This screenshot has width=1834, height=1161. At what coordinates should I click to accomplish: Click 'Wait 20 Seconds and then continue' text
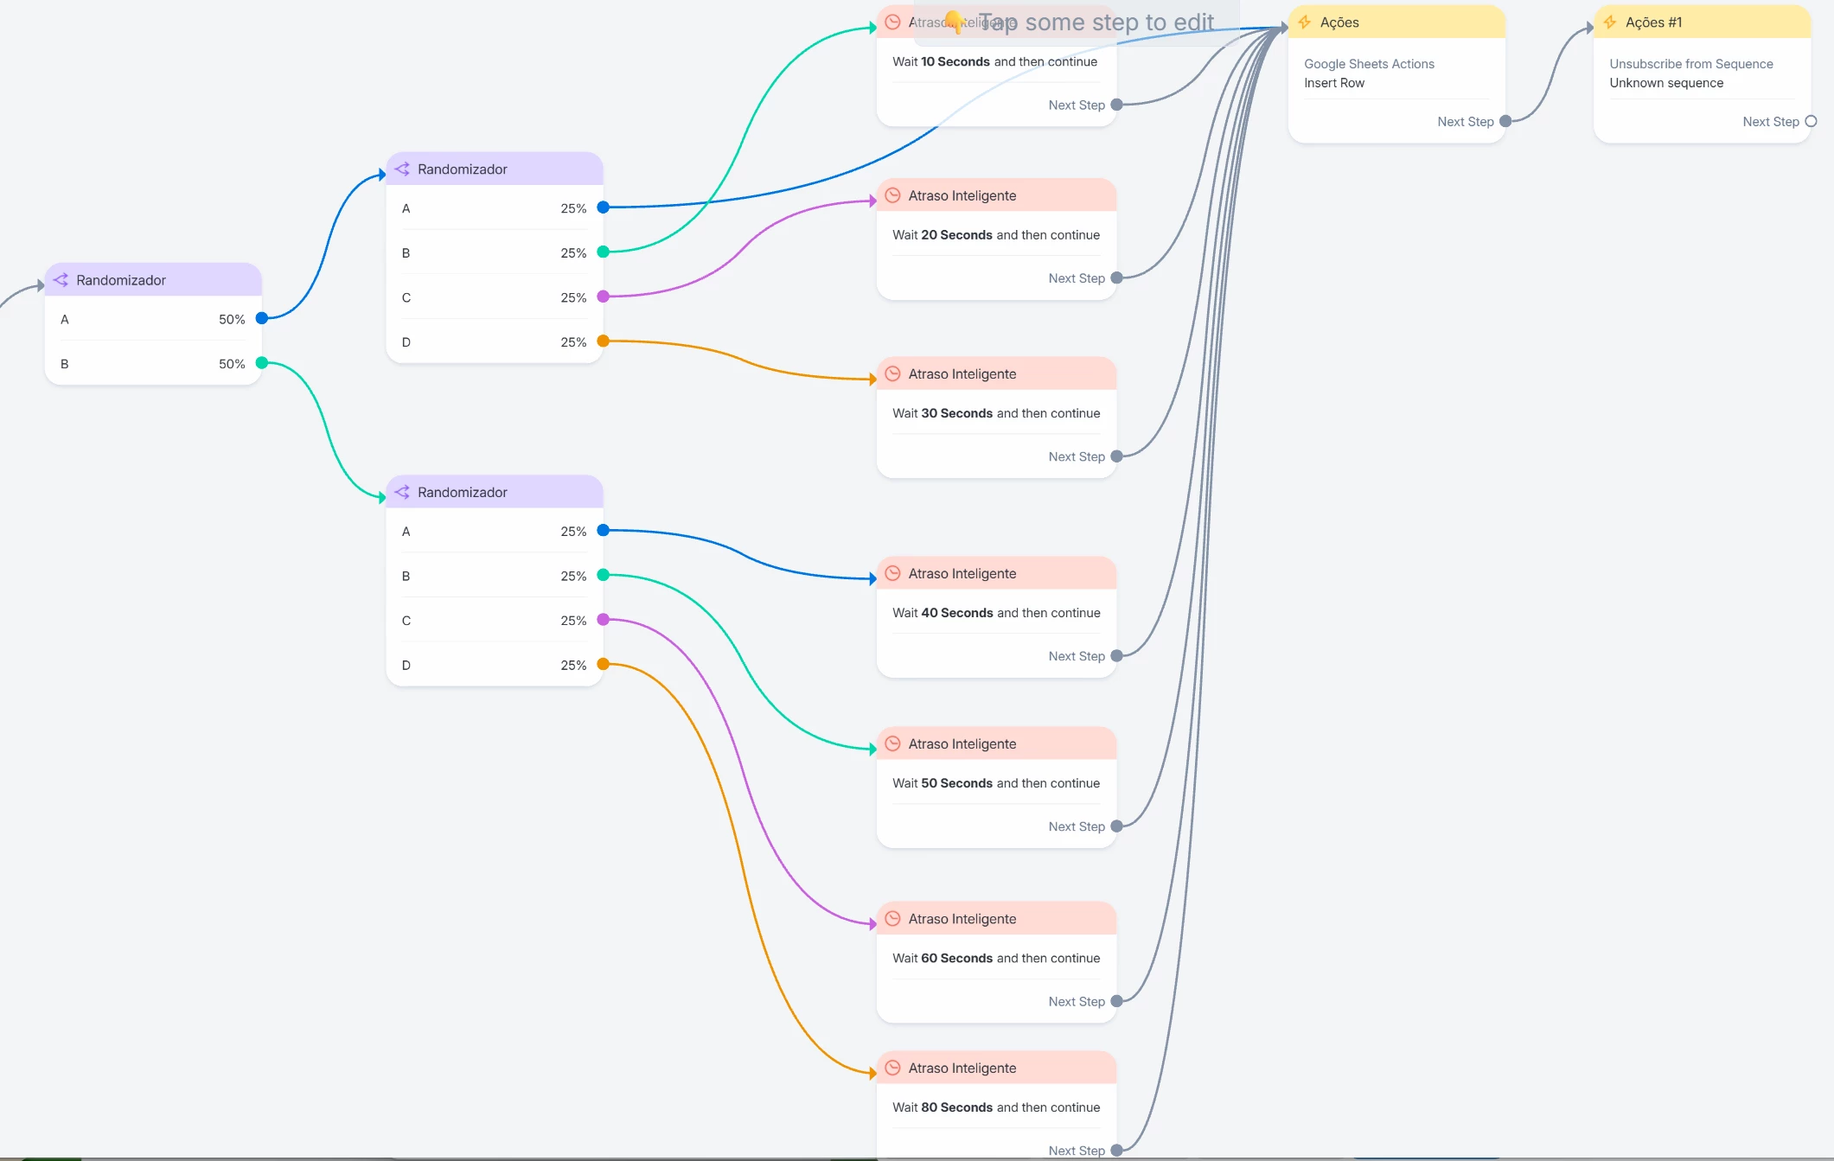(x=996, y=235)
